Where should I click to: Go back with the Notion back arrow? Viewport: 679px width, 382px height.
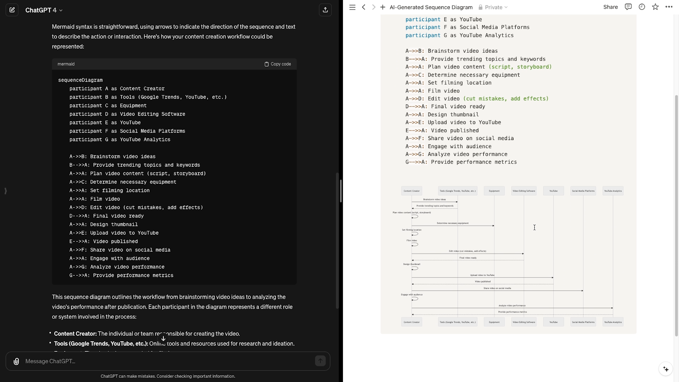pos(364,7)
